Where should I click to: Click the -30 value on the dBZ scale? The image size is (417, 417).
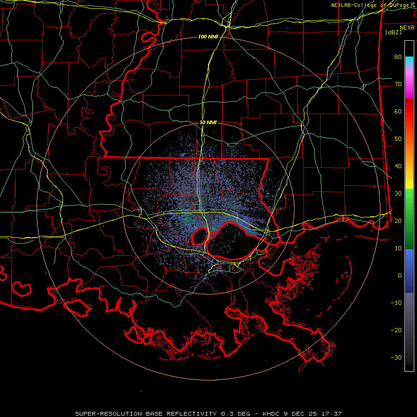pos(396,357)
